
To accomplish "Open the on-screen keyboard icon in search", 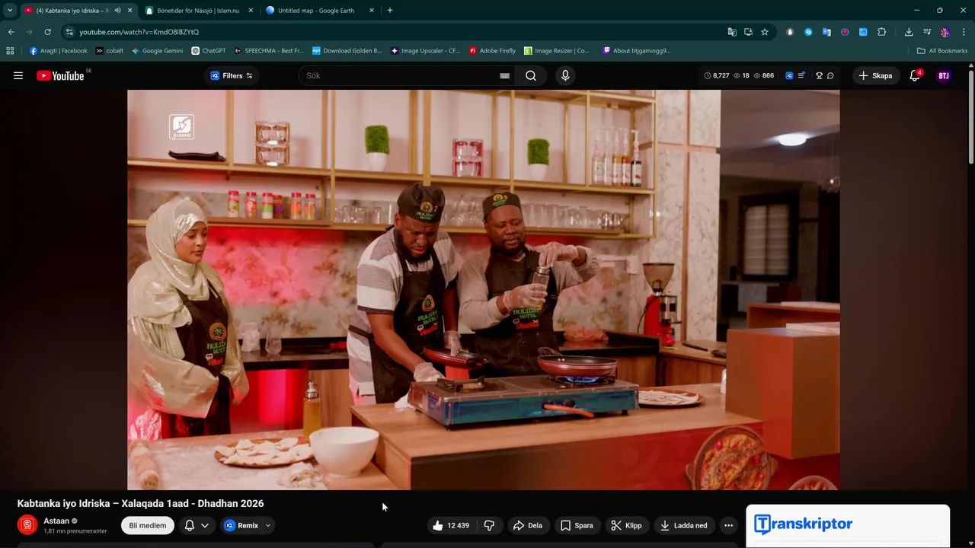I will click(504, 75).
